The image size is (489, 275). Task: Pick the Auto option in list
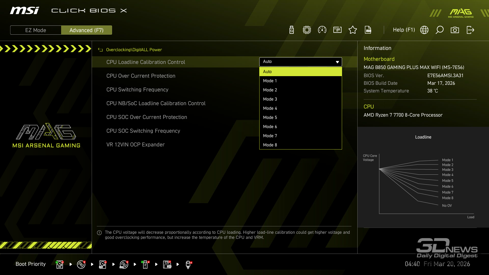pyautogui.click(x=267, y=72)
